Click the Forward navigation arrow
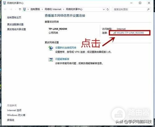The width and height of the screenshot is (155, 127). pyautogui.click(x=11, y=9)
